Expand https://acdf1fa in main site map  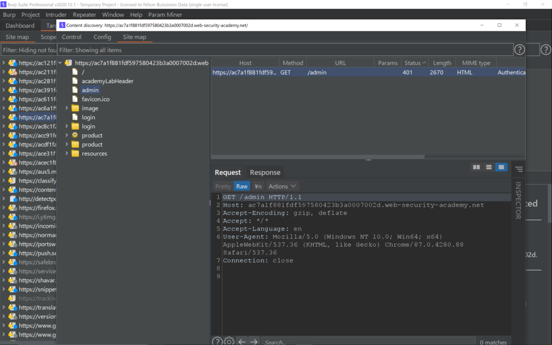pos(4,144)
